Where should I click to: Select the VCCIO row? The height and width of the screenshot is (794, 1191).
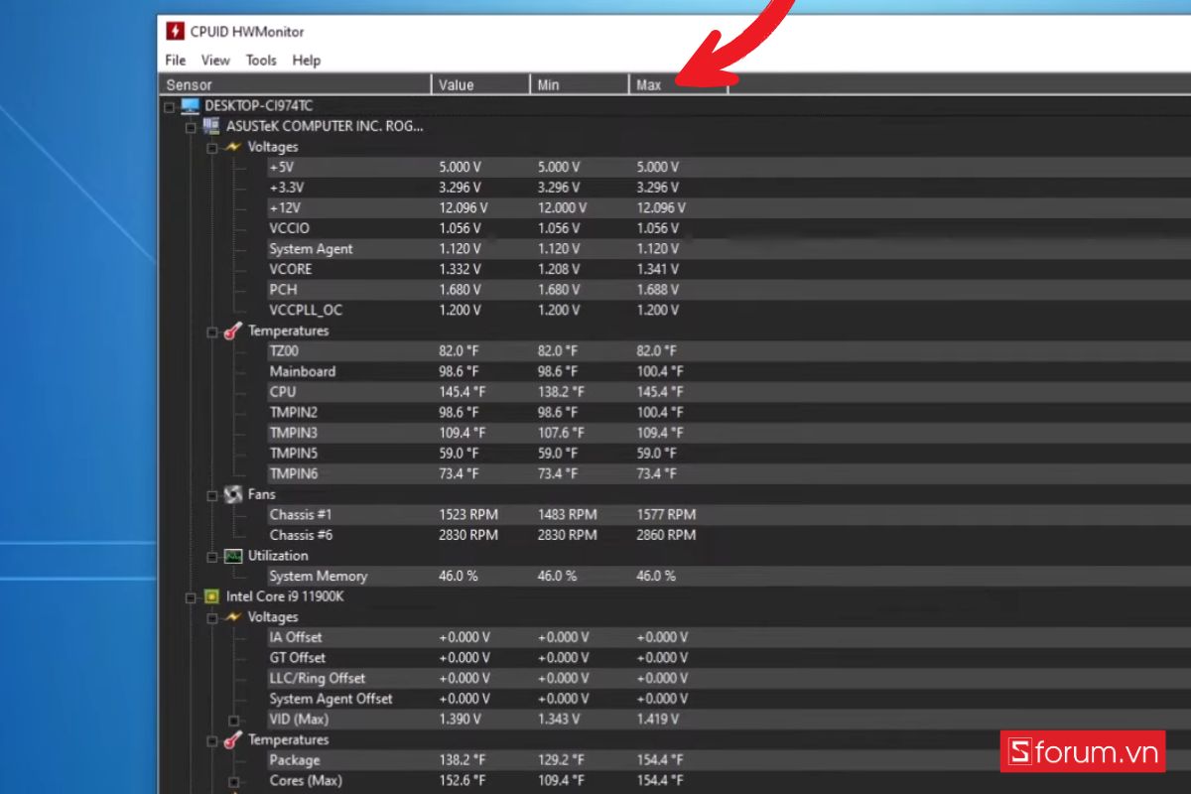[729, 228]
